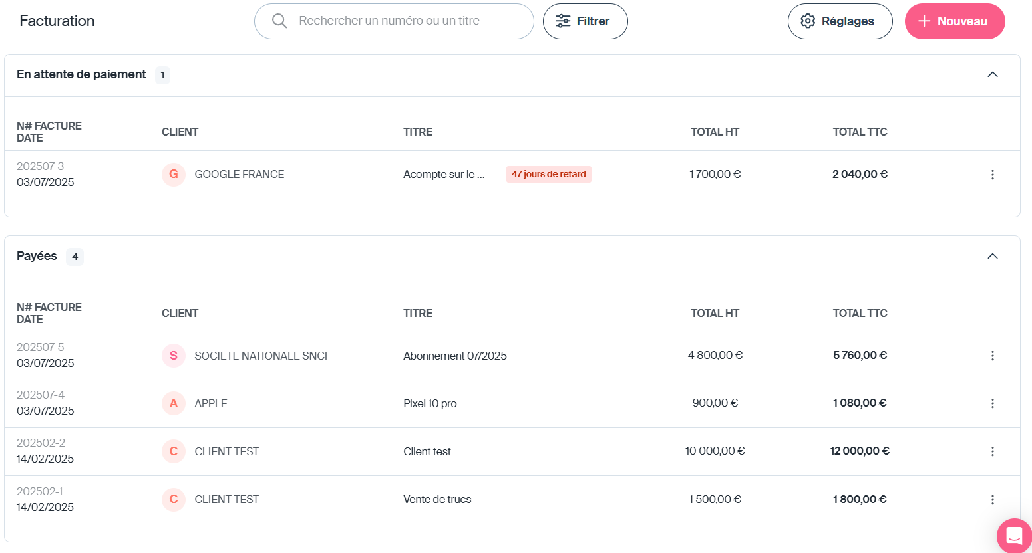Open three-dot menu for 12 000,00 € invoice
Viewport: 1032px width, 553px height.
(992, 451)
